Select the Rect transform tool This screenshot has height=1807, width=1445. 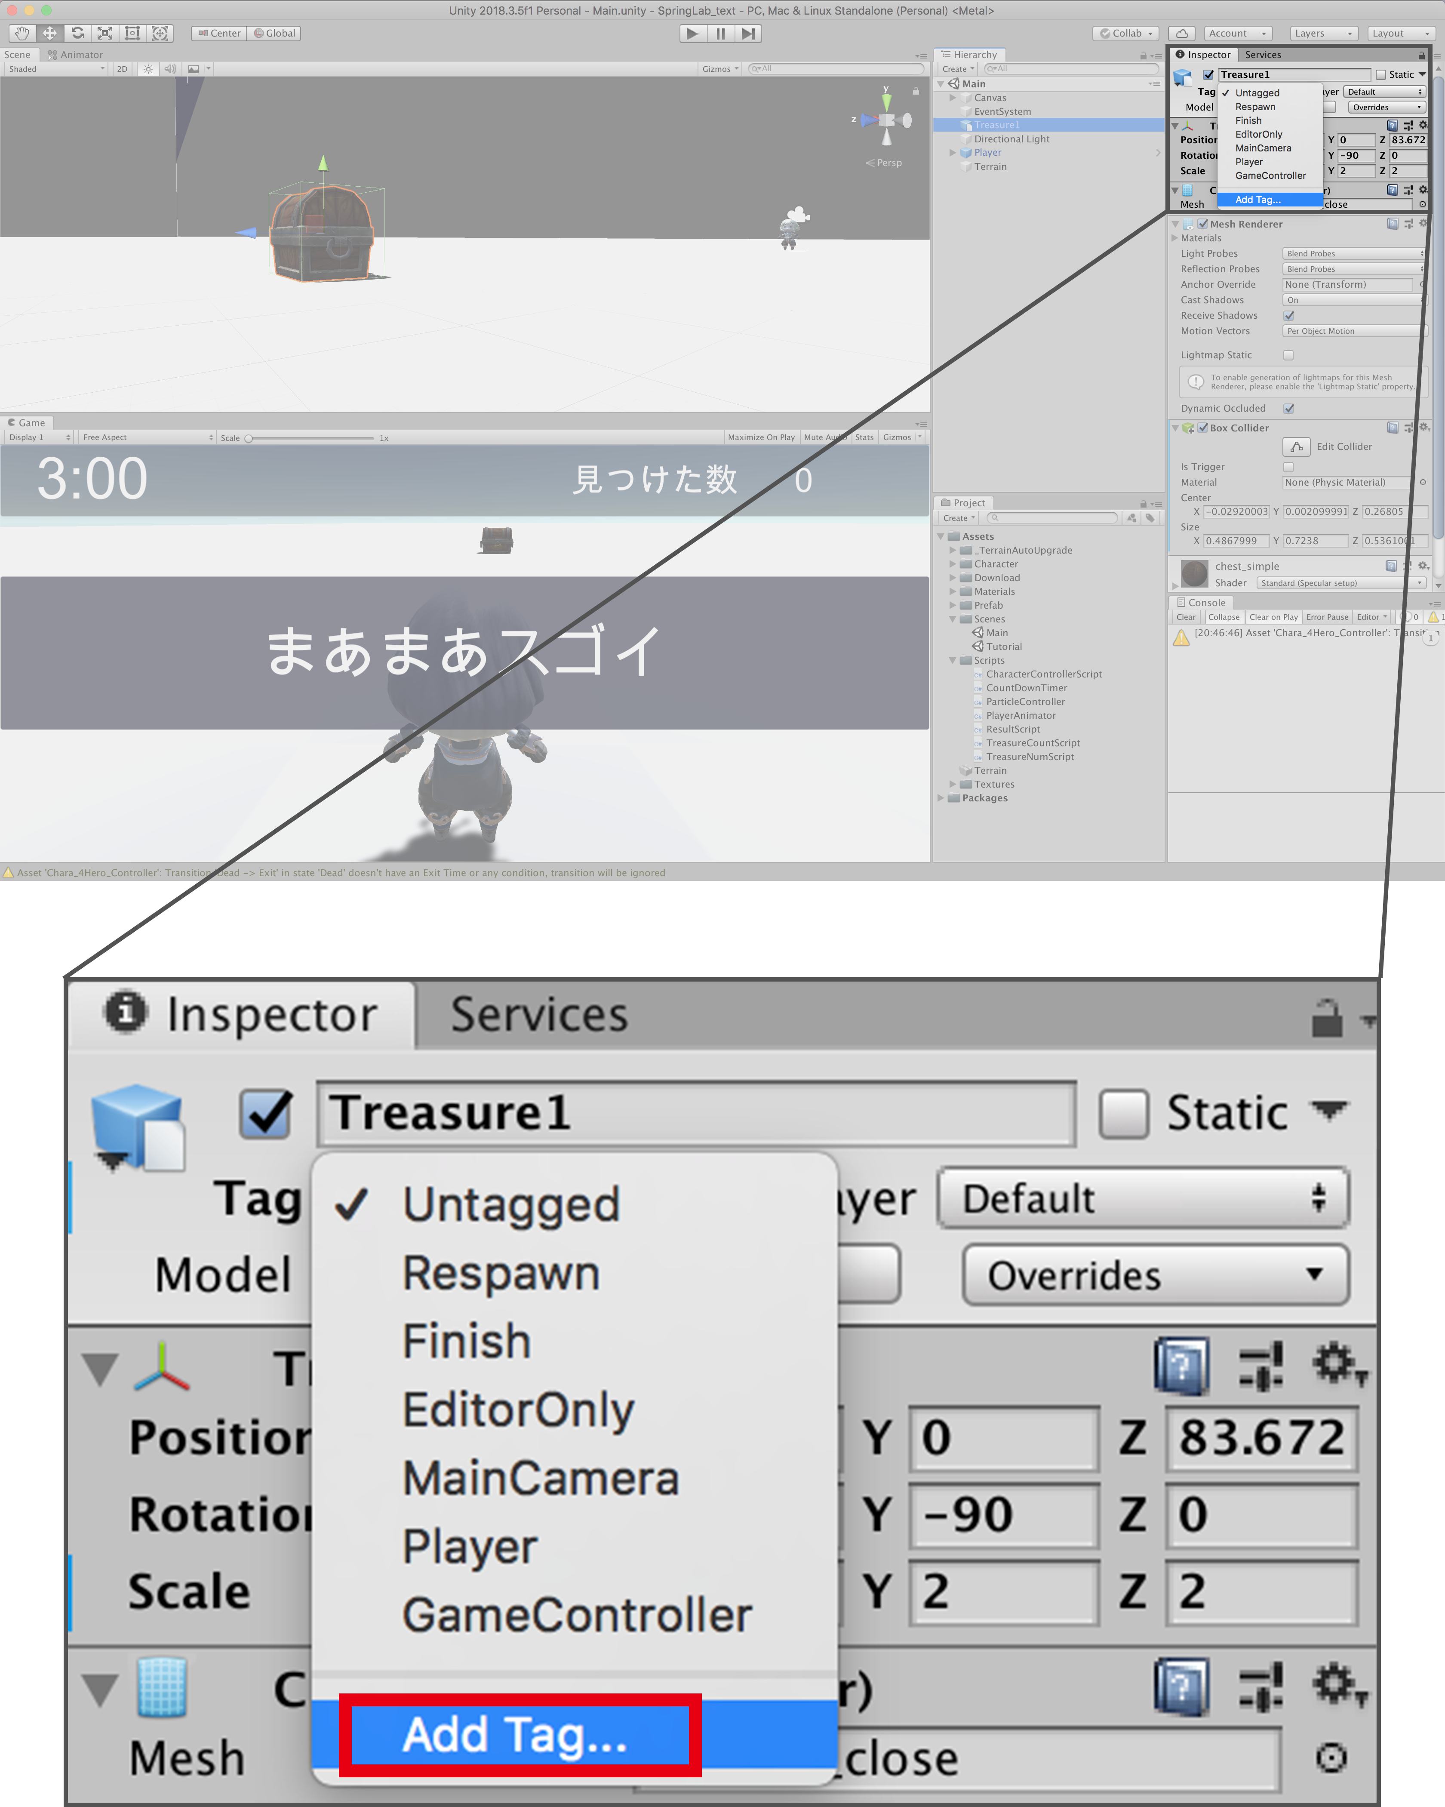point(132,34)
